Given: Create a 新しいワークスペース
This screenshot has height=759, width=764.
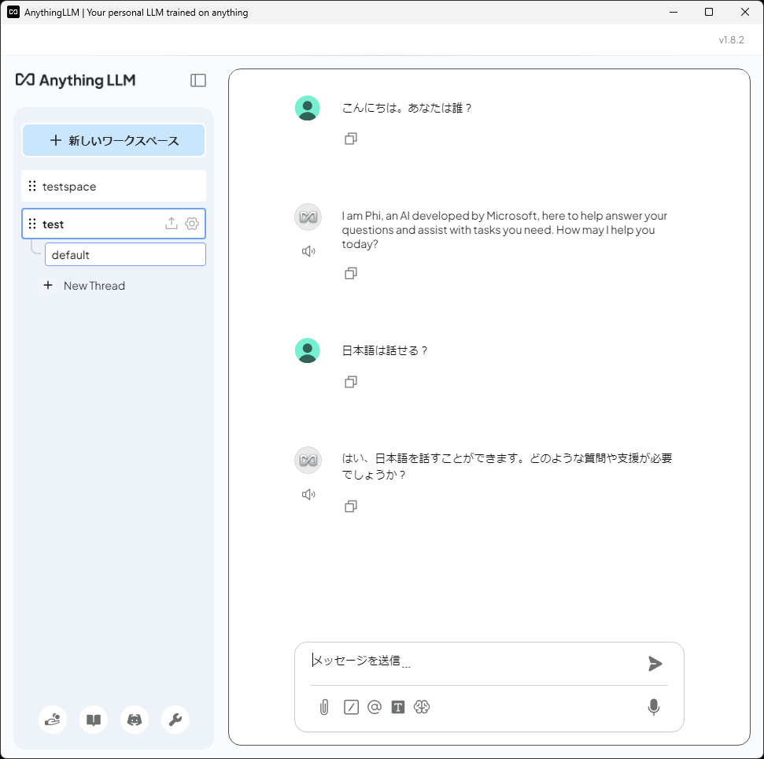Looking at the screenshot, I should pyautogui.click(x=113, y=139).
